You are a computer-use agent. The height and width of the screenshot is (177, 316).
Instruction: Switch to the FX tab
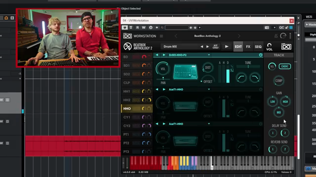(x=248, y=47)
